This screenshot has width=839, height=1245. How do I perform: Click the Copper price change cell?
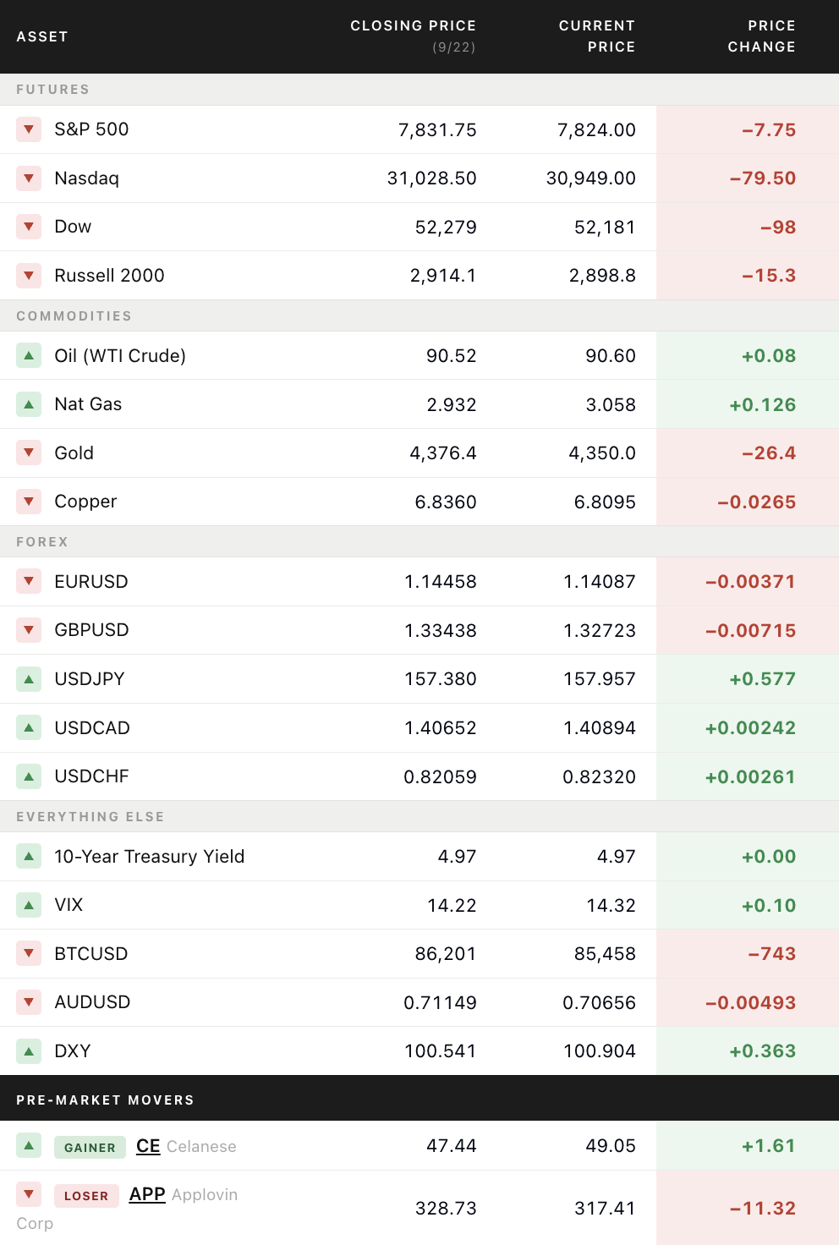point(748,502)
